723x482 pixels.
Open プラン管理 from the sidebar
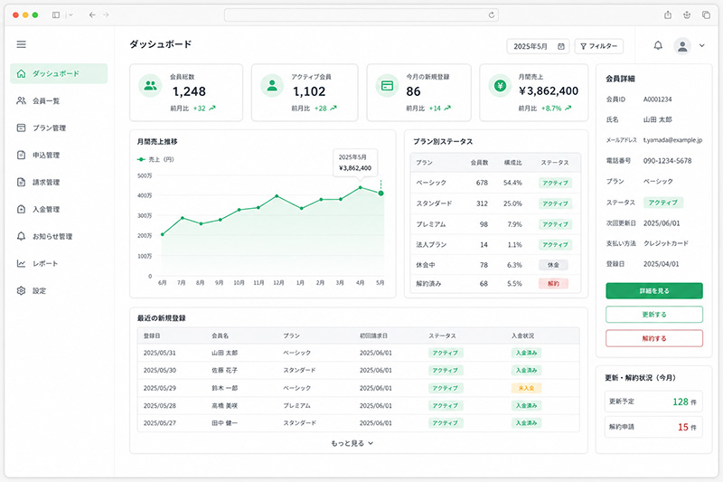tap(59, 128)
